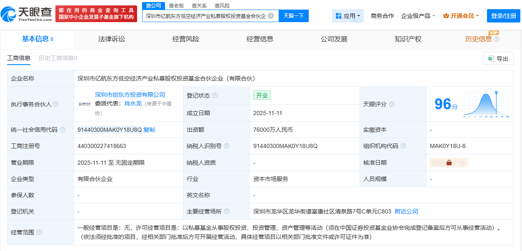The height and width of the screenshot is (251, 522).
Task: Click help icon beside 统一社会信用代码
Action: [x=62, y=130]
